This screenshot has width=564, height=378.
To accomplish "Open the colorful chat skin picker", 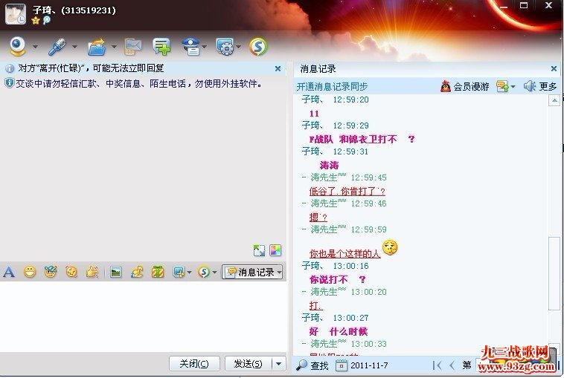I will tap(275, 250).
